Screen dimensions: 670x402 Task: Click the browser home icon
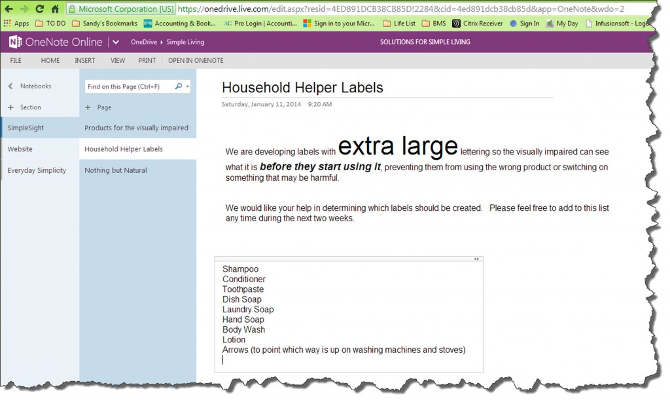55,9
